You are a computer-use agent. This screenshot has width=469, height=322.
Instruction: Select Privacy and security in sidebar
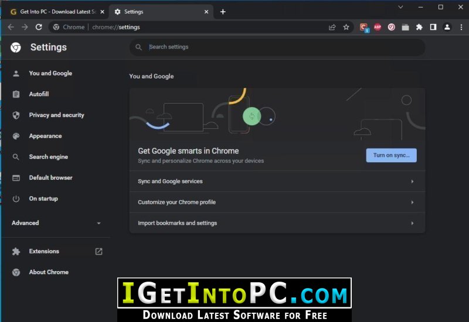coord(56,115)
